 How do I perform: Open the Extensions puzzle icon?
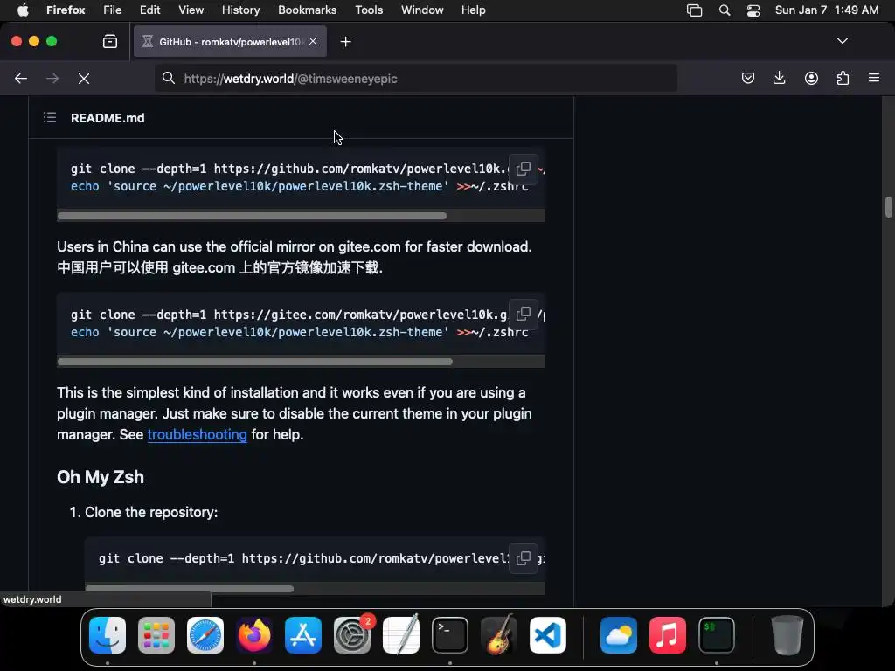tap(843, 78)
